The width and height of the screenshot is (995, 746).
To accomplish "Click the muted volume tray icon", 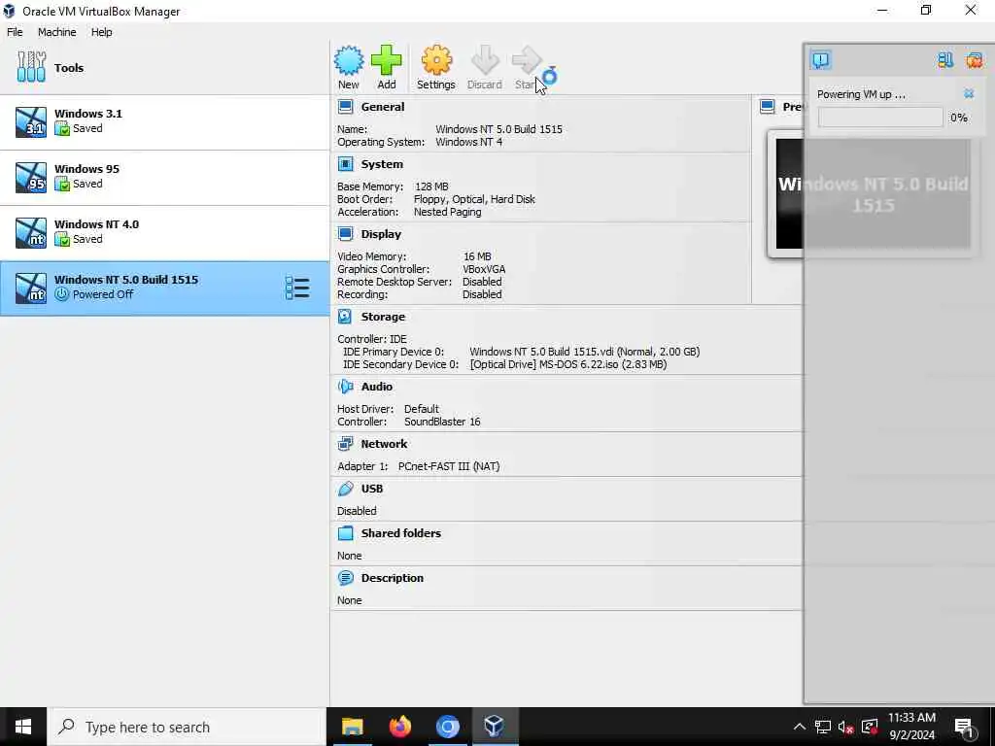I will (x=845, y=727).
